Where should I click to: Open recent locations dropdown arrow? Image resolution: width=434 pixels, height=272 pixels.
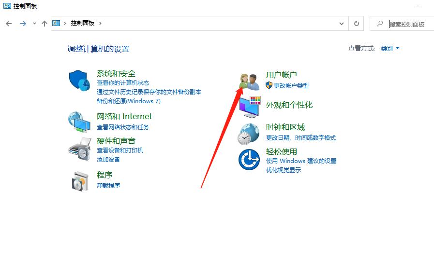(x=34, y=24)
